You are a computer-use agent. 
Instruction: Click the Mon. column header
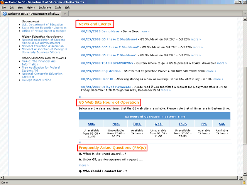[116, 124]
